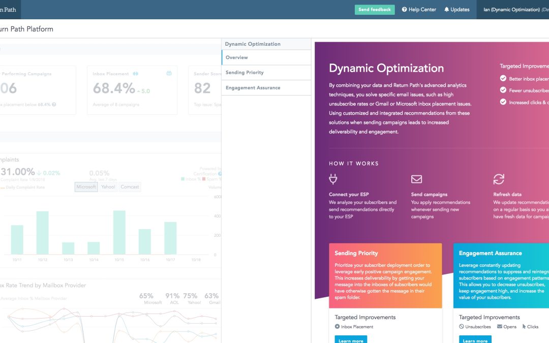This screenshot has height=343, width=549.
Task: Click the Opens envelope icon
Action: tap(500, 327)
